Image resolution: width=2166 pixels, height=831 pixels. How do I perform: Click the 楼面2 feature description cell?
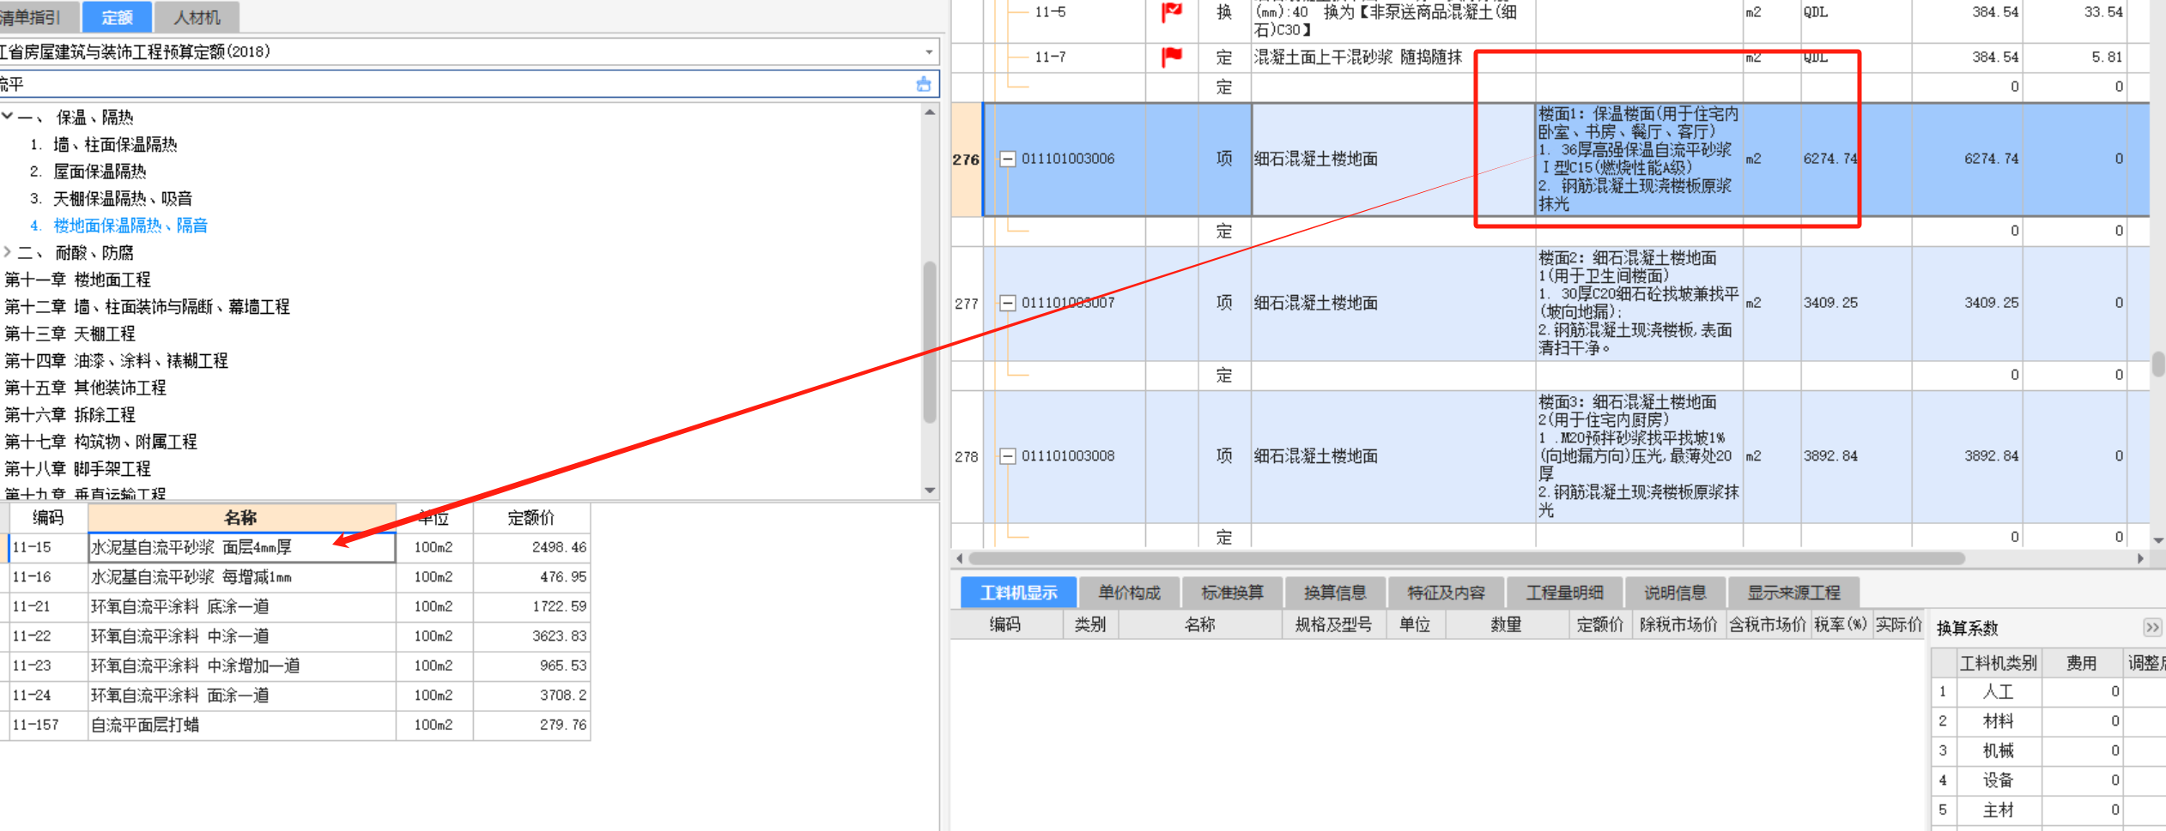click(1639, 303)
